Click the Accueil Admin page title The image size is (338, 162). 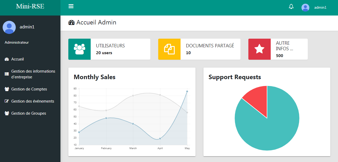coord(96,22)
